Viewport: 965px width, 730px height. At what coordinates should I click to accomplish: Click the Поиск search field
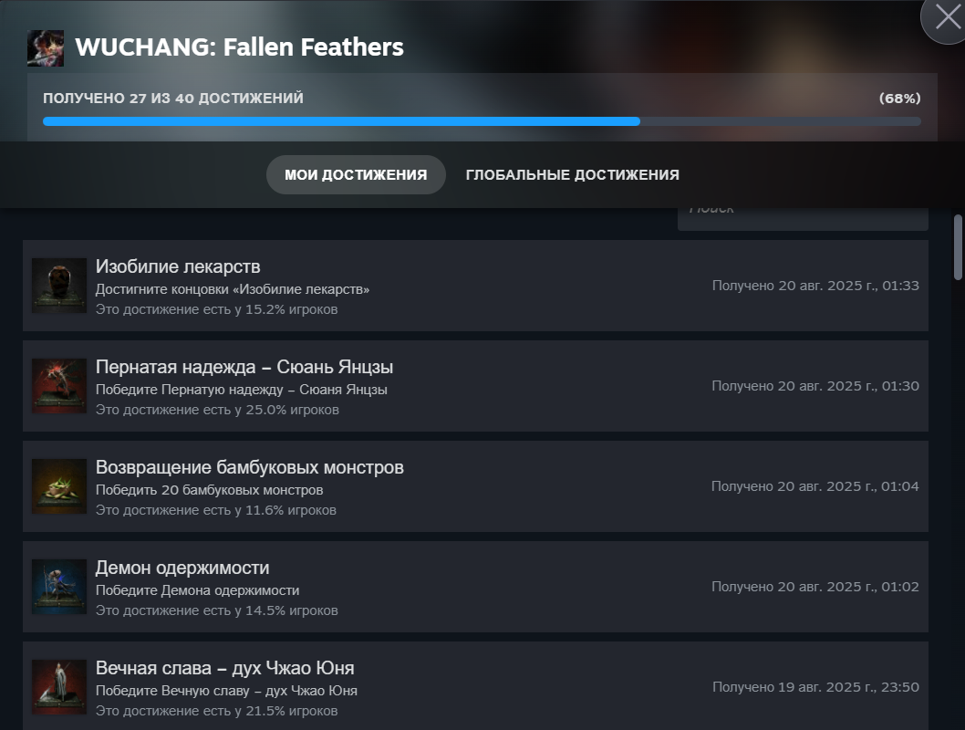coord(803,218)
